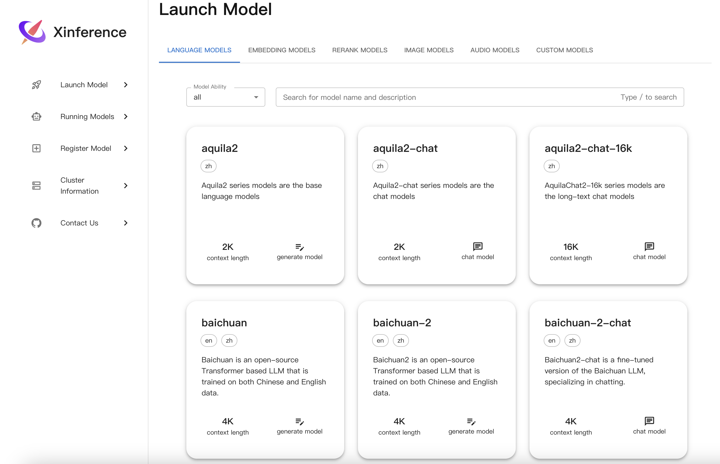720x464 pixels.
Task: Click the generate model icon on the aquila2 card
Action: click(299, 247)
